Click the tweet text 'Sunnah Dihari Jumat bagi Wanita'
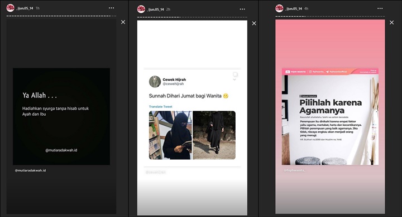Image resolution: width=402 pixels, height=217 pixels. pyautogui.click(x=185, y=96)
